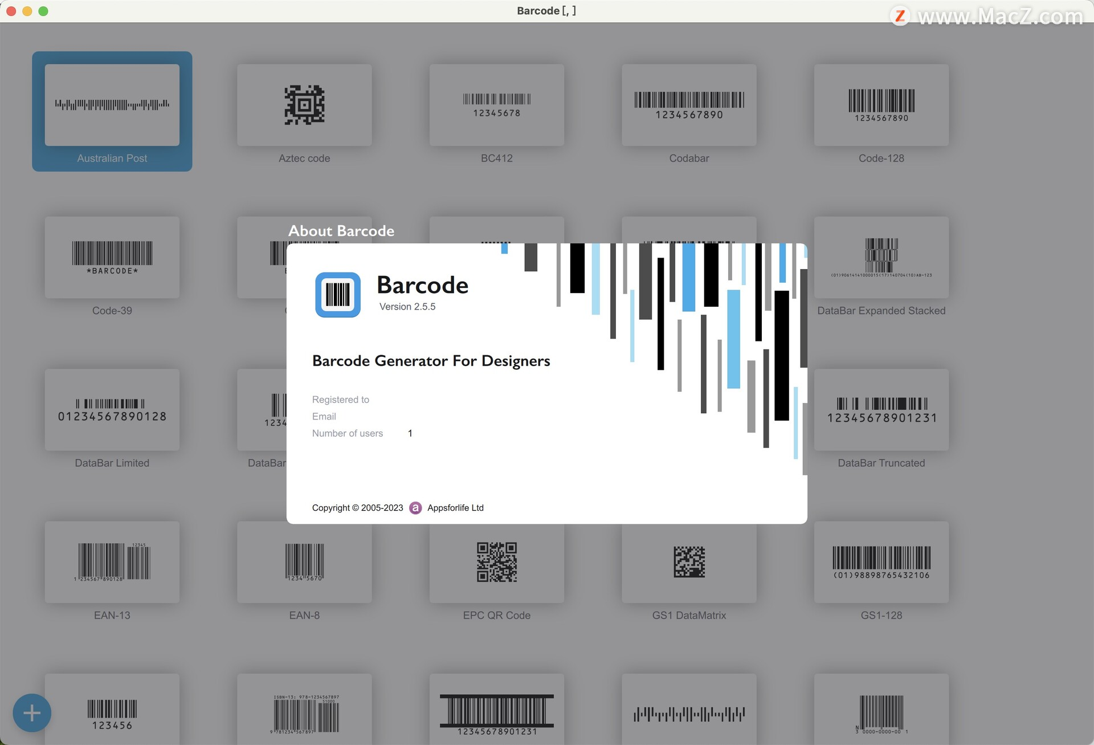Select the bottom-row 123456 barcode thumbnail
Screen dimensions: 1094x745
coord(112,709)
